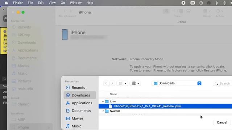Click the Bluetooth icon in menu bar
This screenshot has width=232, height=130.
pyautogui.click(x=217, y=3)
